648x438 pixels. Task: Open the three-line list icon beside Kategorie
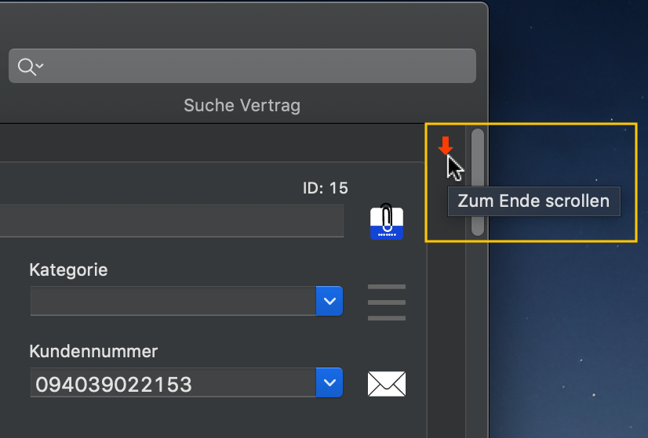[x=387, y=302]
